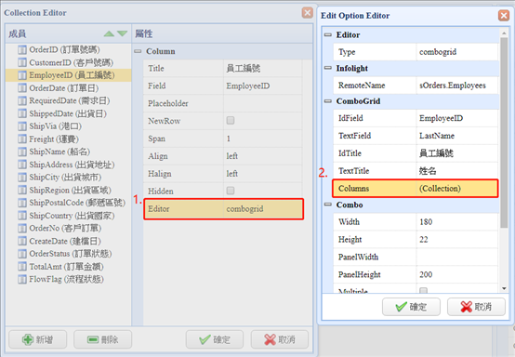The height and width of the screenshot is (357, 515).
Task: Click the PanelHeight value 200
Action: click(457, 274)
